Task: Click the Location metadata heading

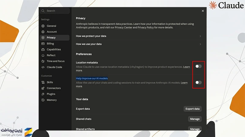Action: (x=87, y=63)
